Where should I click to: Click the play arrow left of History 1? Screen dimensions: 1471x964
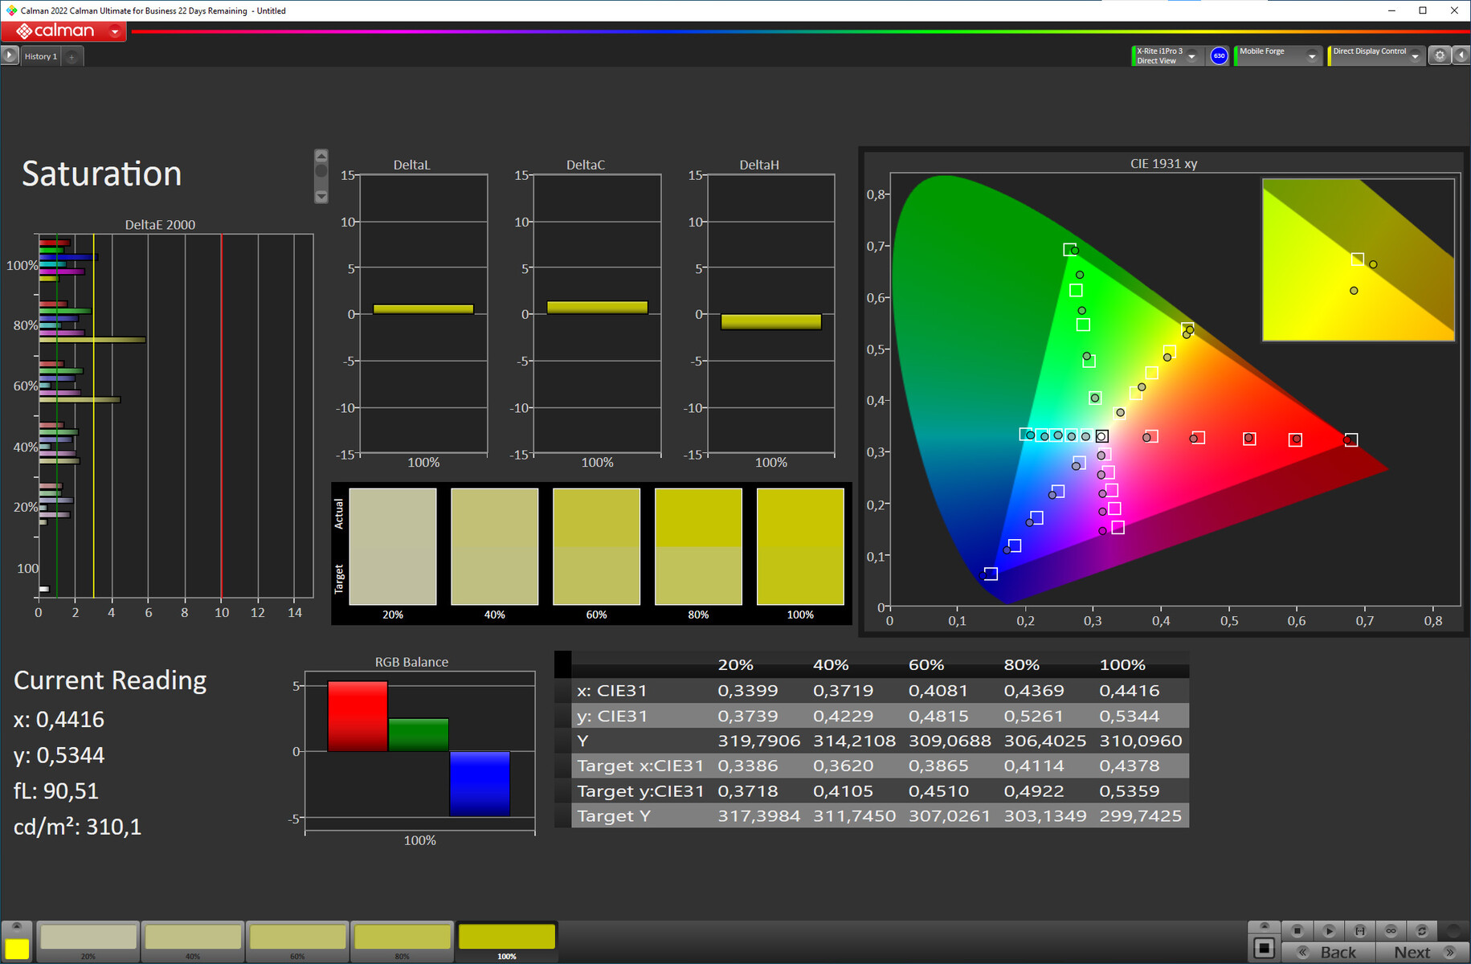tap(10, 55)
